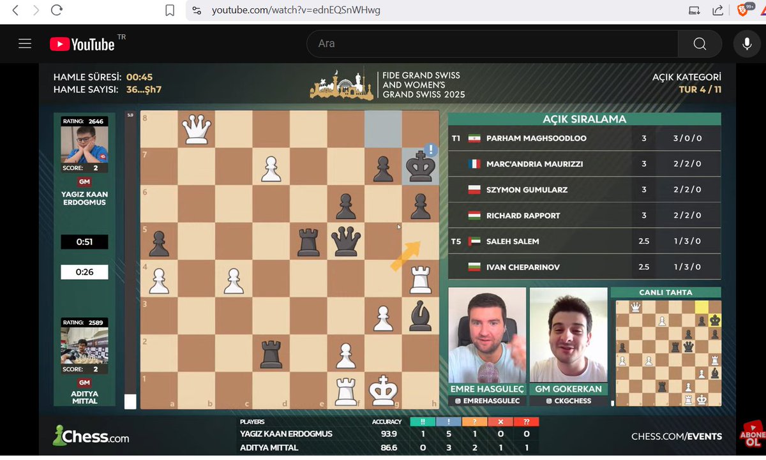766x460 pixels.
Task: Click the 'RATING: 2646' label
Action: 83,121
